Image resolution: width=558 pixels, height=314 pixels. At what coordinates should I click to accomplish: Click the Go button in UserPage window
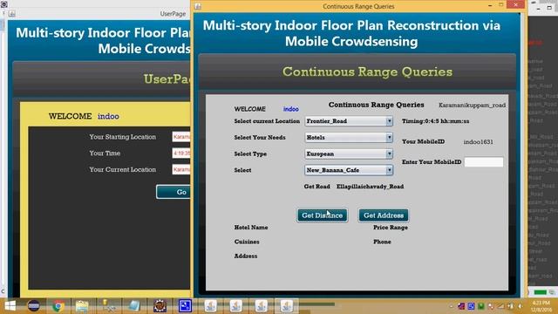pos(174,192)
